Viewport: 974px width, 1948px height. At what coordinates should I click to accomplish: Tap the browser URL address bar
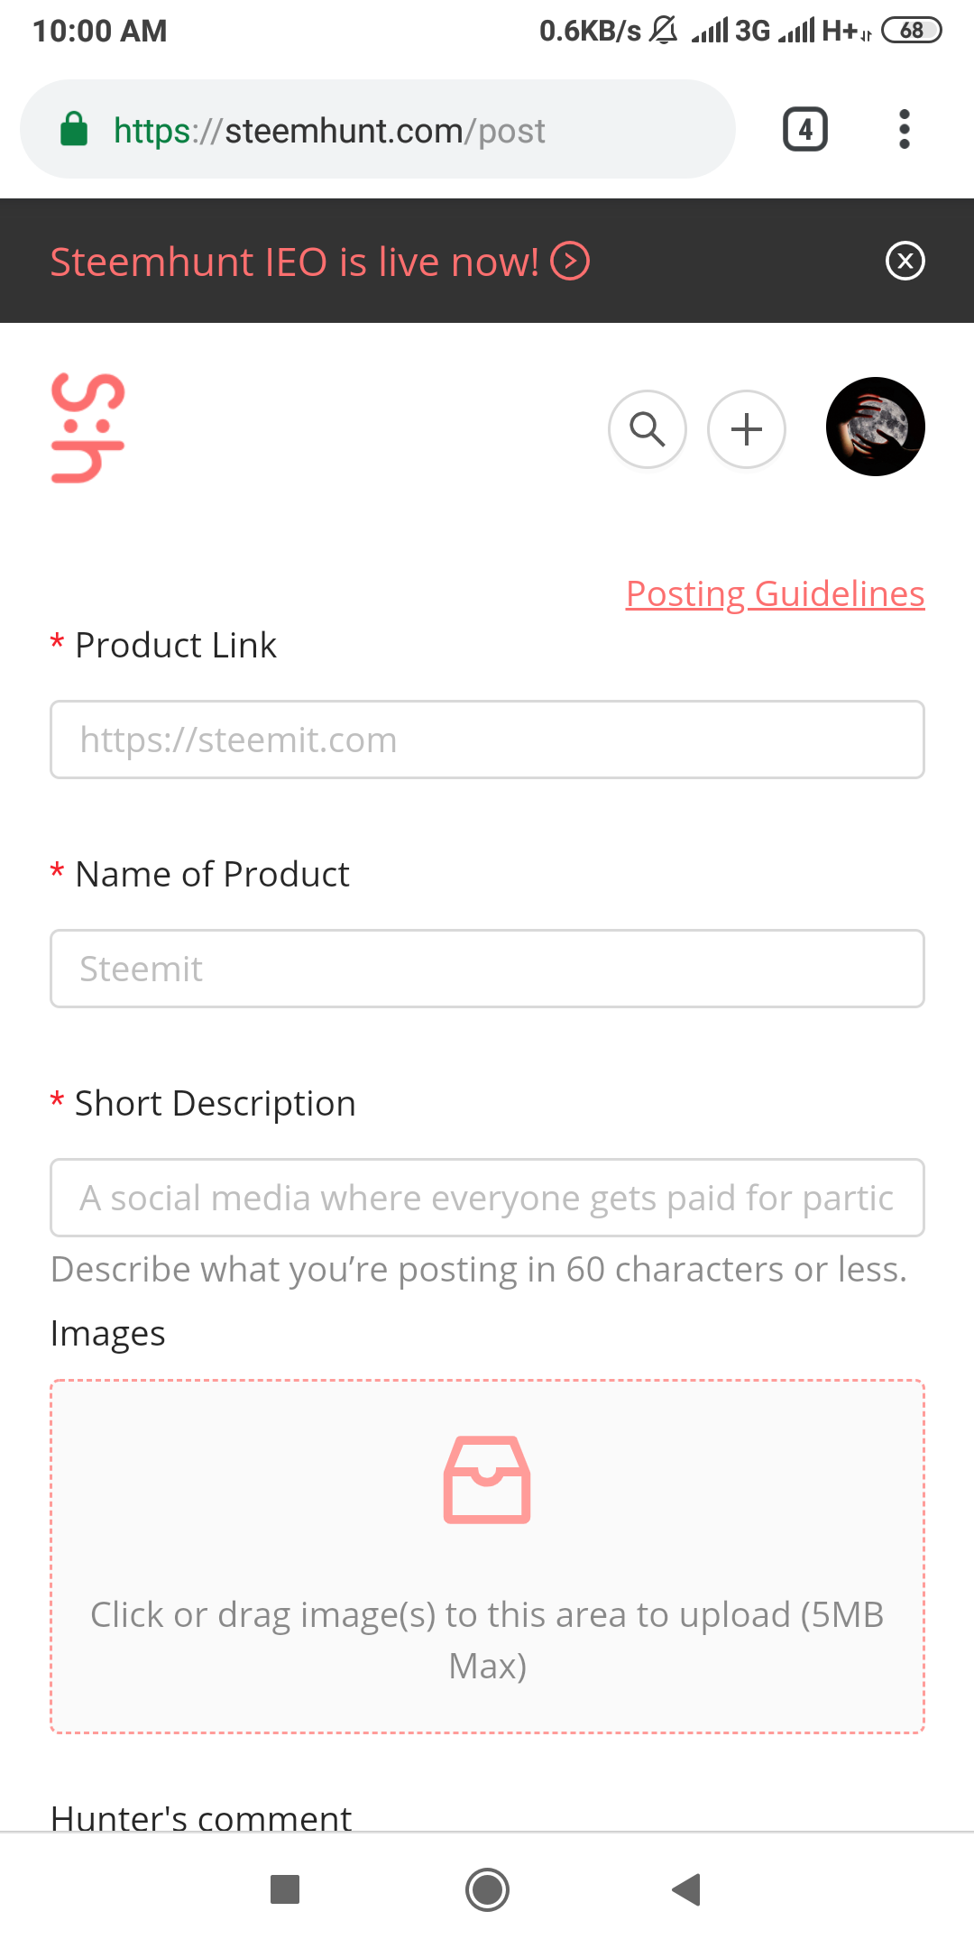pos(378,129)
